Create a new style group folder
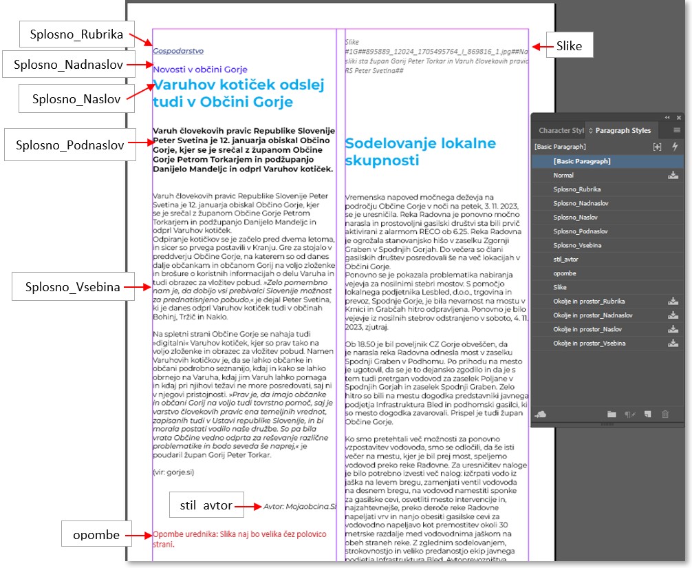The height and width of the screenshot is (568, 692). pos(612,414)
